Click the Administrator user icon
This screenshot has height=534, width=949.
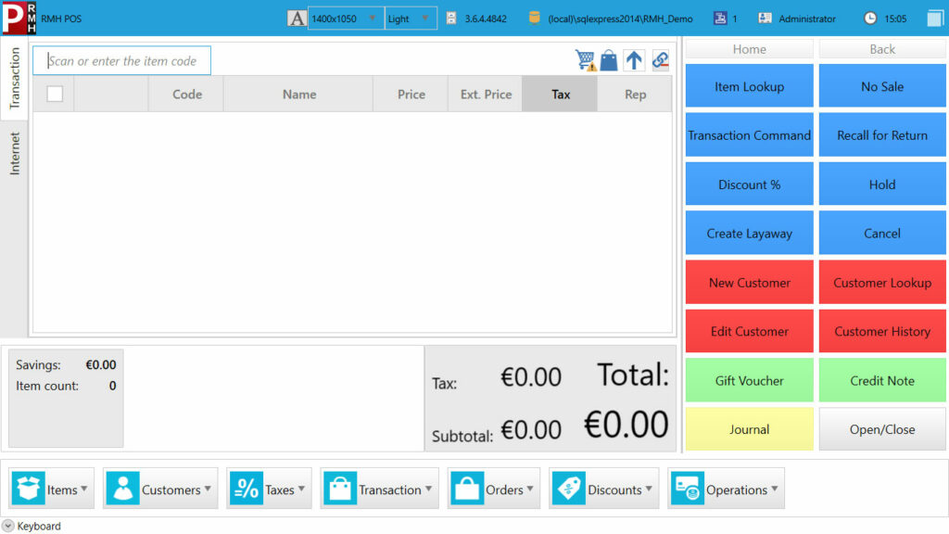[x=765, y=19]
